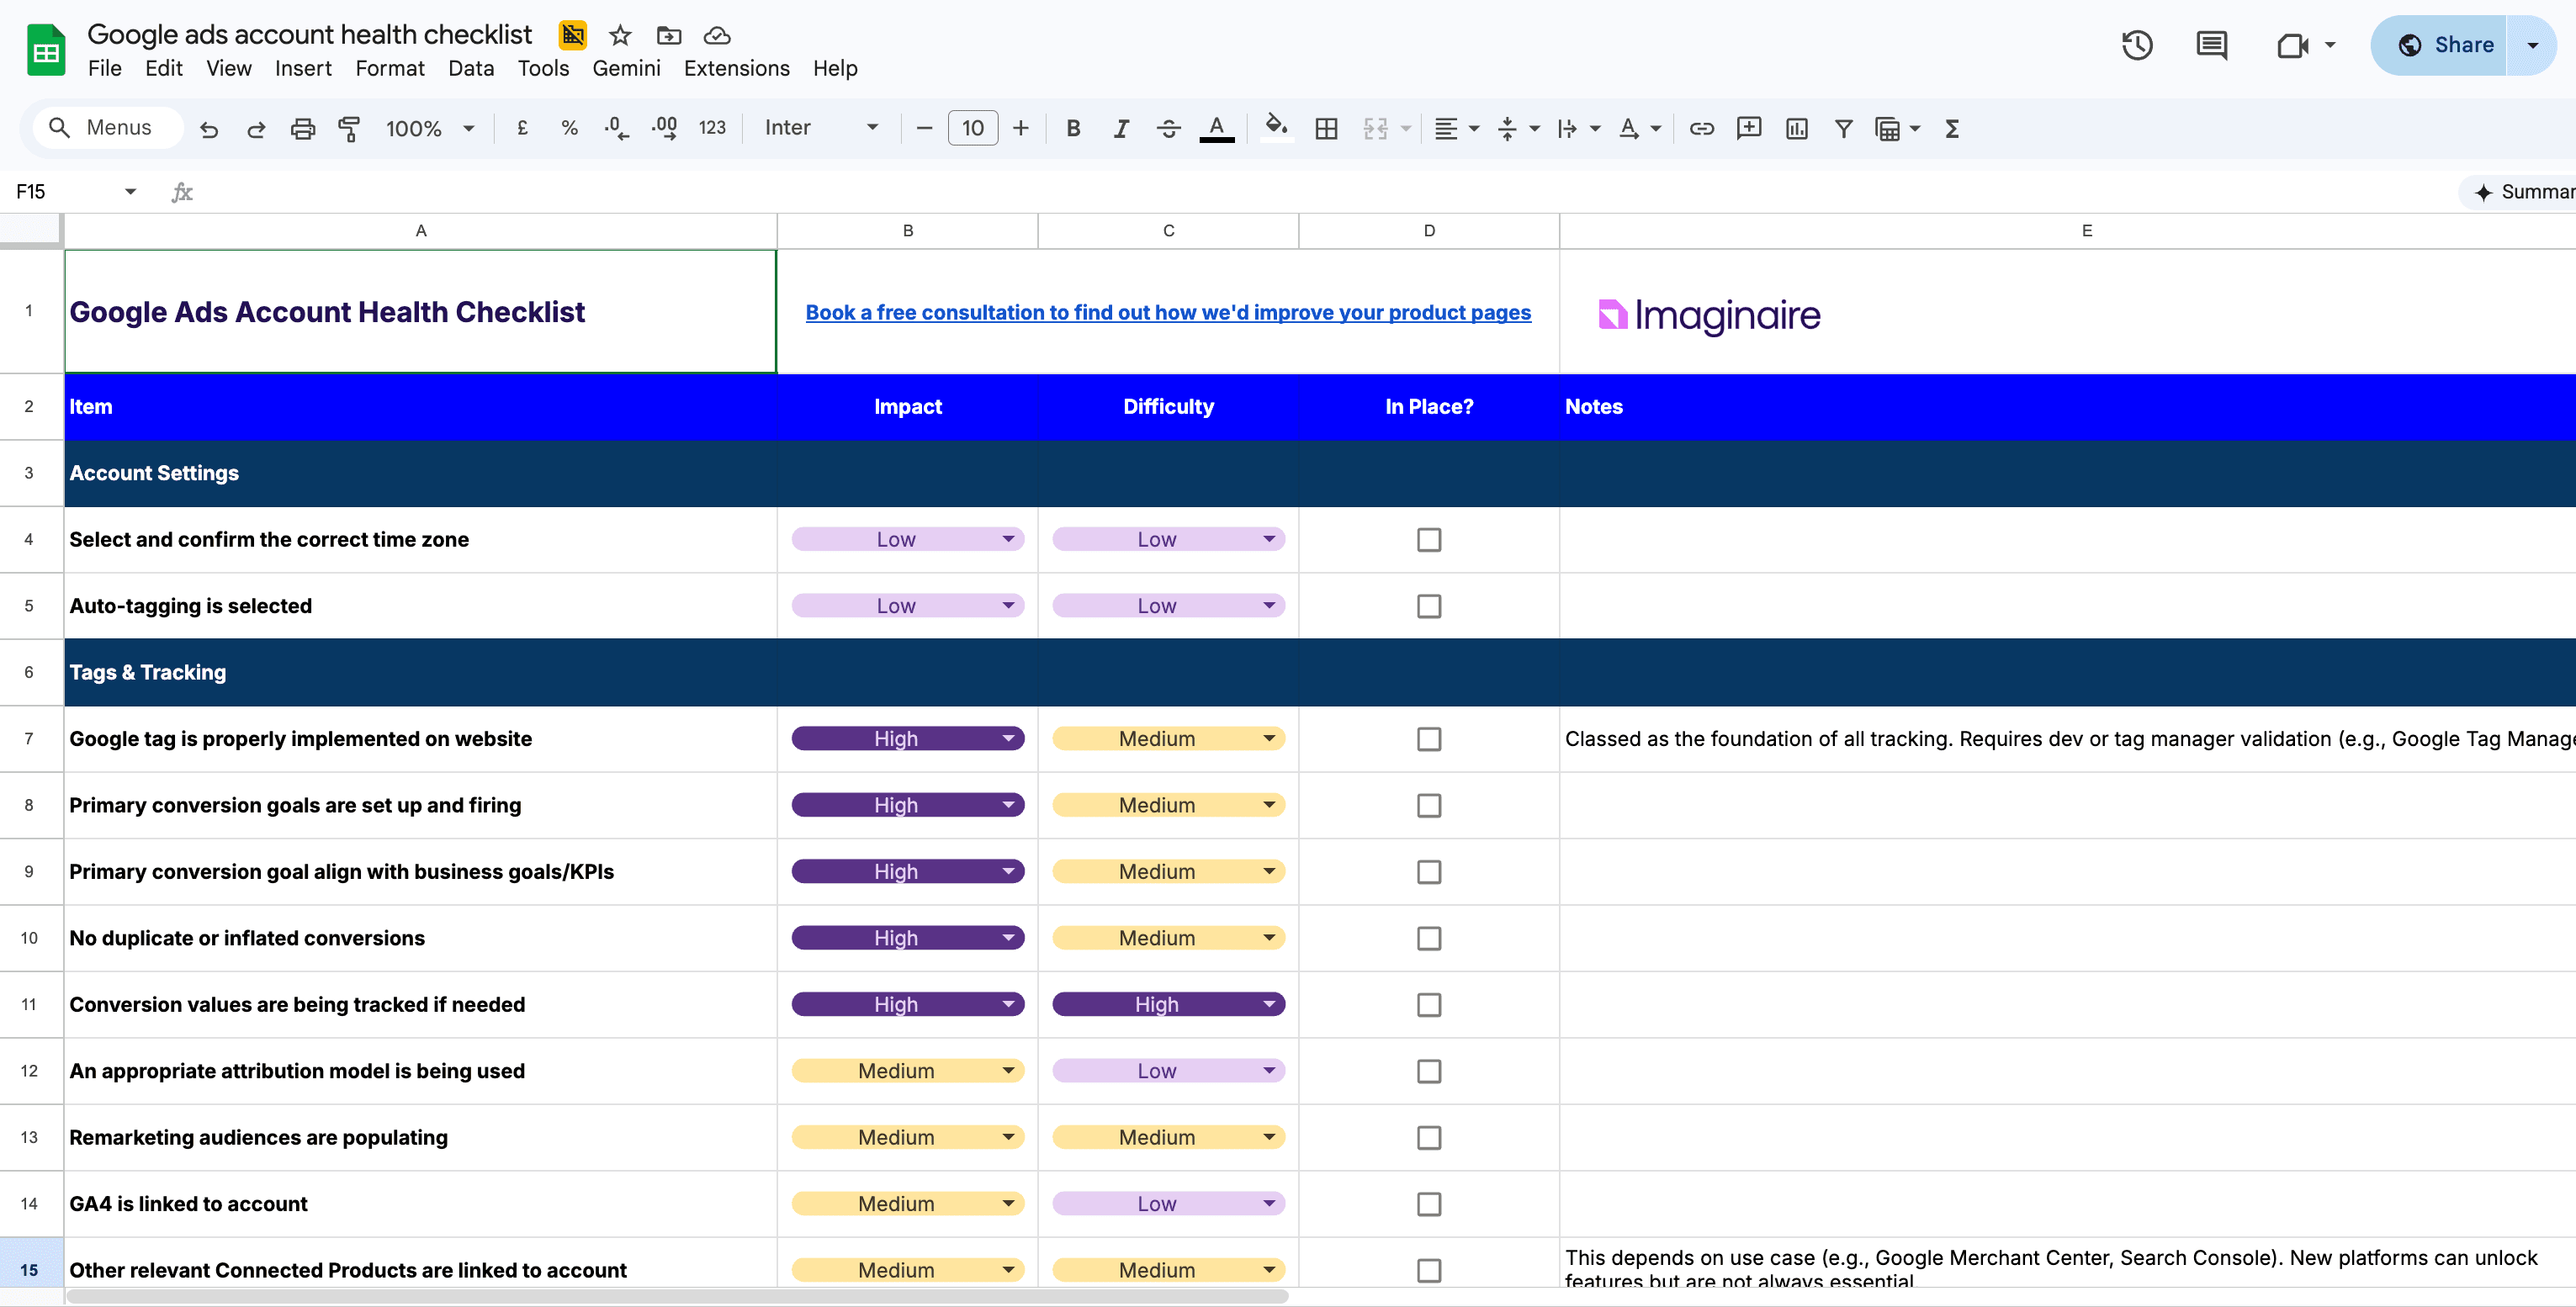
Task: Tick 'Conversion values are being tracked' checkbox
Action: [x=1429, y=1005]
